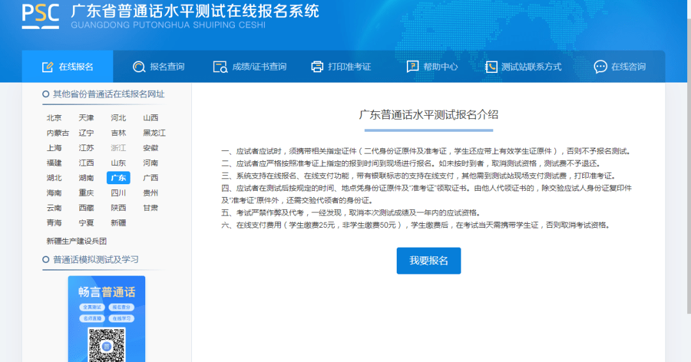The height and width of the screenshot is (362, 691).
Task: Click the 甘肃 province link
Action: pyautogui.click(x=150, y=208)
